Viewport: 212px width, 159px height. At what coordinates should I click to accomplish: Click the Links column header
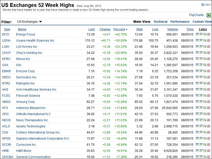pyautogui.click(x=203, y=29)
